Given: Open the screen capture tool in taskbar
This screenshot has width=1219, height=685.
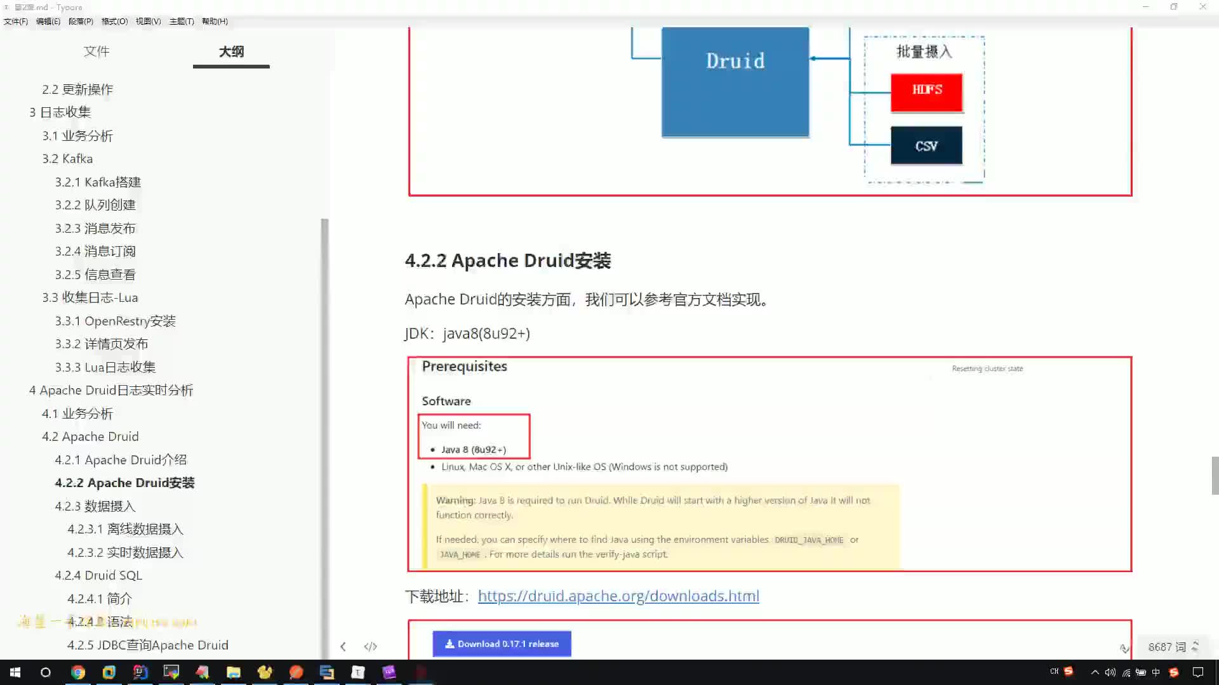Looking at the screenshot, I should pyautogui.click(x=171, y=672).
